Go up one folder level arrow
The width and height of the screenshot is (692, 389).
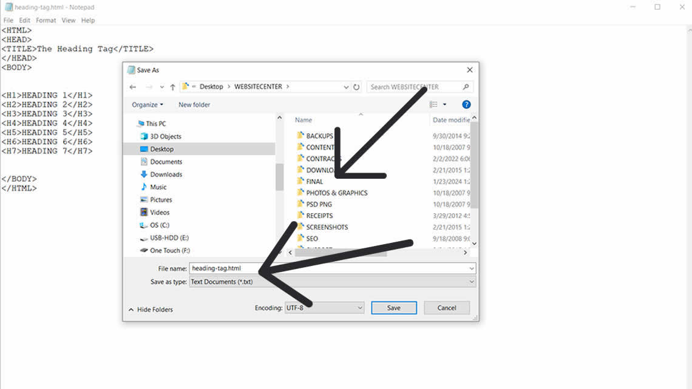click(x=172, y=87)
